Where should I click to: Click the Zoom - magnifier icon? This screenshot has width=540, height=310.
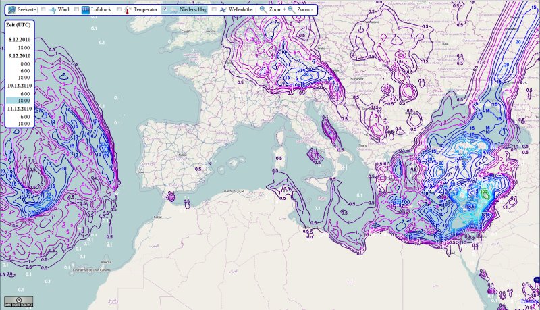[291, 10]
